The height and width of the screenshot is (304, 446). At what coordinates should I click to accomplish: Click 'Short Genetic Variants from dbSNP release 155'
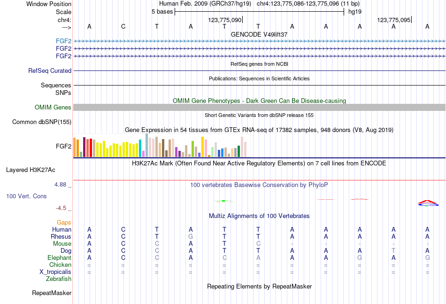tap(259, 115)
